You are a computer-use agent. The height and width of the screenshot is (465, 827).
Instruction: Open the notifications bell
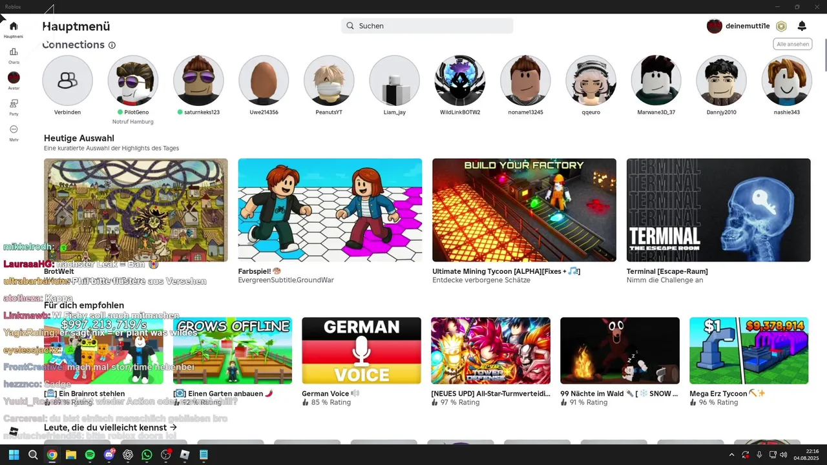pos(802,26)
